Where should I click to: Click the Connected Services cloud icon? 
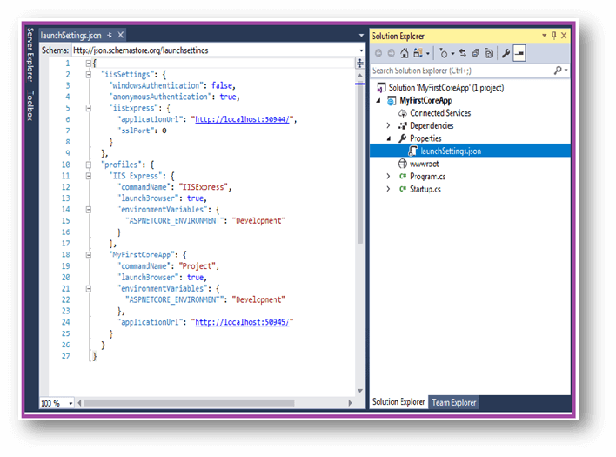coord(402,113)
